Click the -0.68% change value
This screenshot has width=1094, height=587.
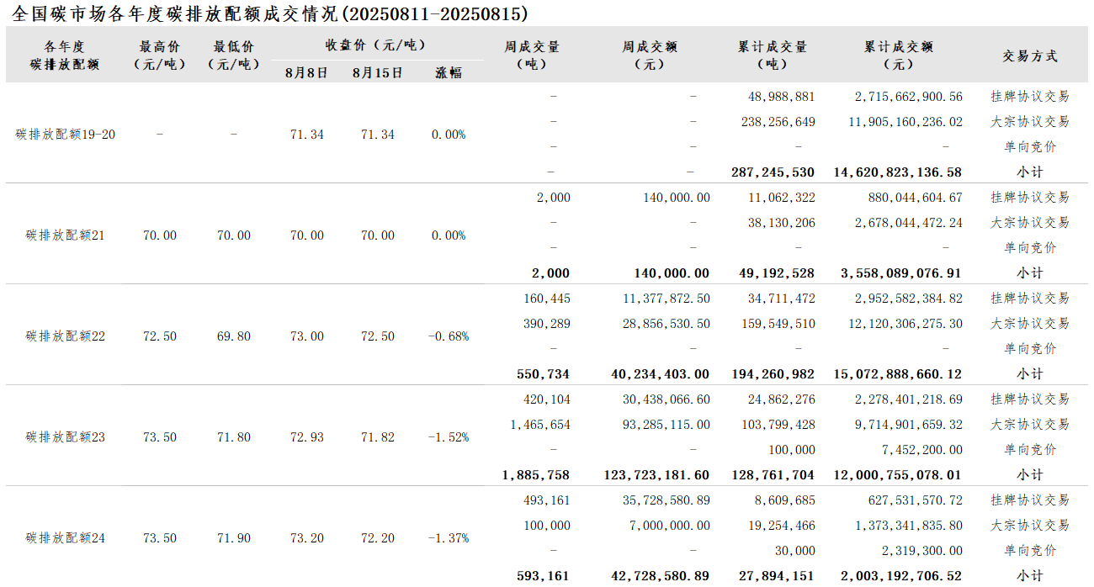449,336
